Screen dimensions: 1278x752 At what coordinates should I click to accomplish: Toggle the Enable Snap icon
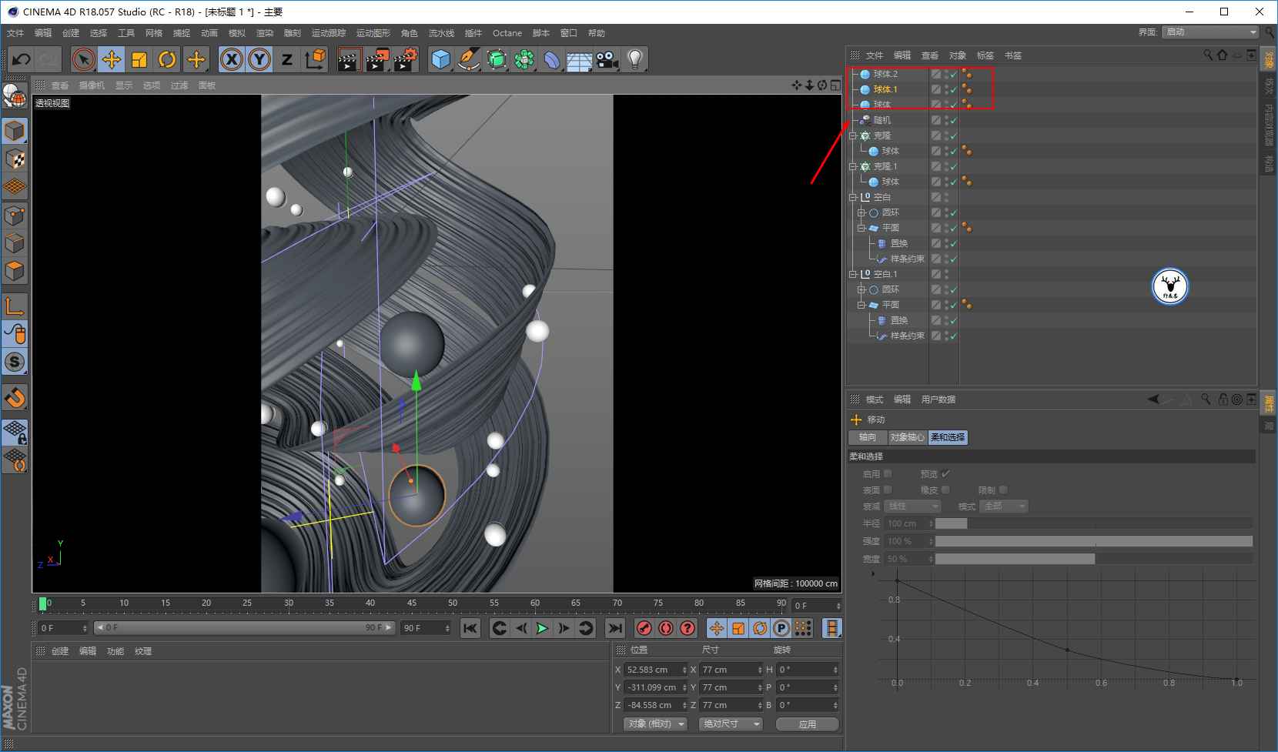(x=15, y=362)
